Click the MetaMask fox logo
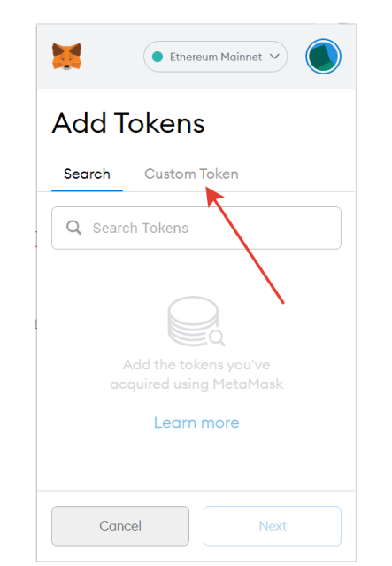 tap(66, 56)
